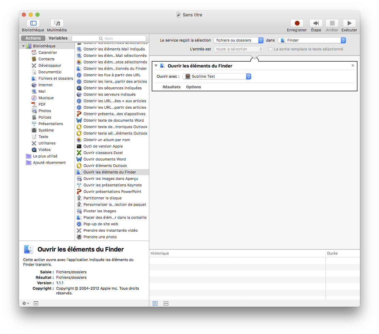
Task: Toggle description pane visibility icon
Action: pyautogui.click(x=36, y=303)
